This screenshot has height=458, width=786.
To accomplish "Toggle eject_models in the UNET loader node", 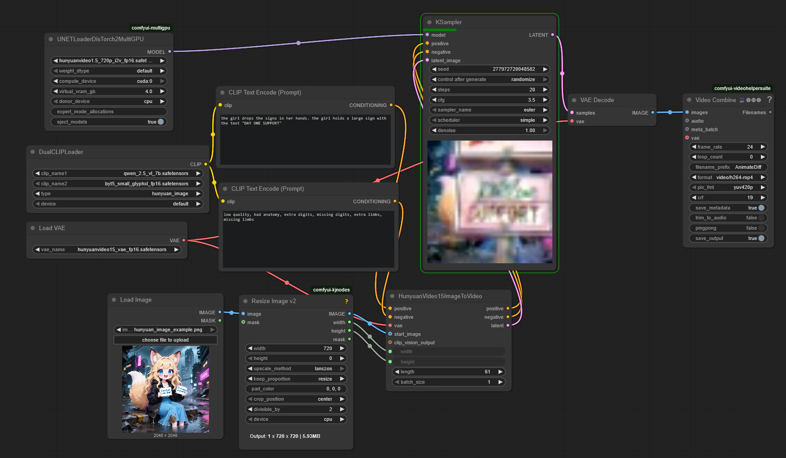I will (x=109, y=122).
